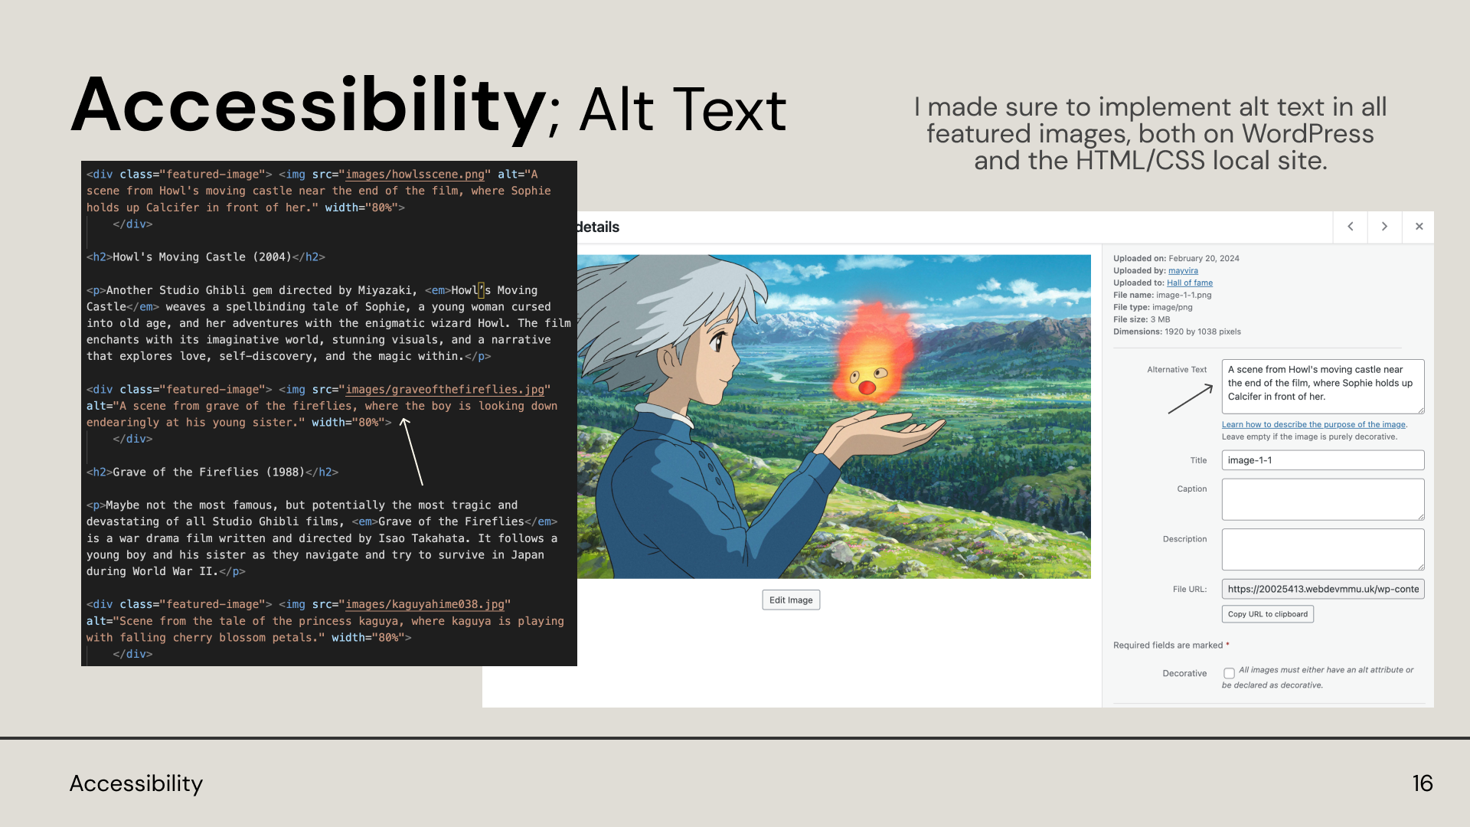Image resolution: width=1470 pixels, height=827 pixels.
Task: Click the images/kaguyahime038.jpg path in code
Action: click(424, 605)
